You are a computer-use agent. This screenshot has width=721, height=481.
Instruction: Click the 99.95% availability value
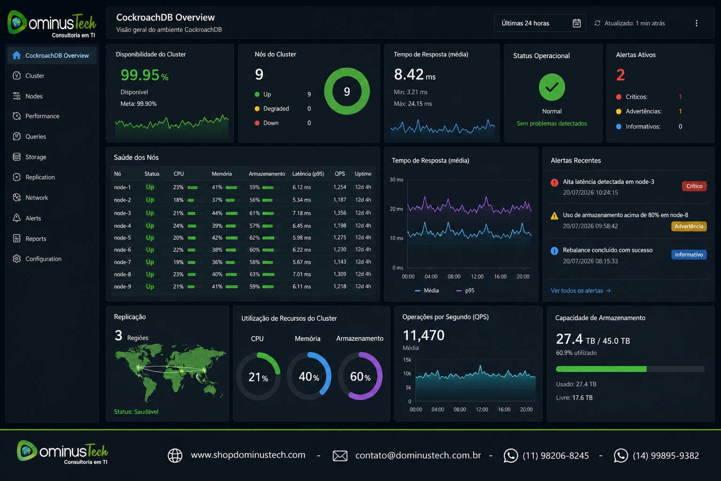145,75
